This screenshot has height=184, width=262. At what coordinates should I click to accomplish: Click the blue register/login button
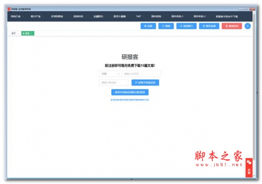click(130, 92)
